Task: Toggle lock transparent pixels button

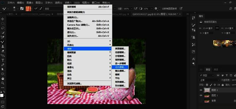Action: (207, 85)
